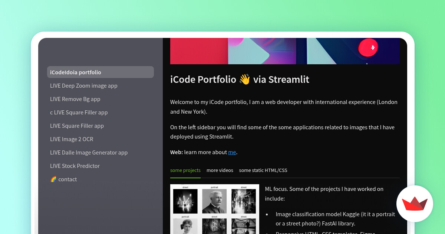Click the portrait/street classification image grid

coord(215,209)
